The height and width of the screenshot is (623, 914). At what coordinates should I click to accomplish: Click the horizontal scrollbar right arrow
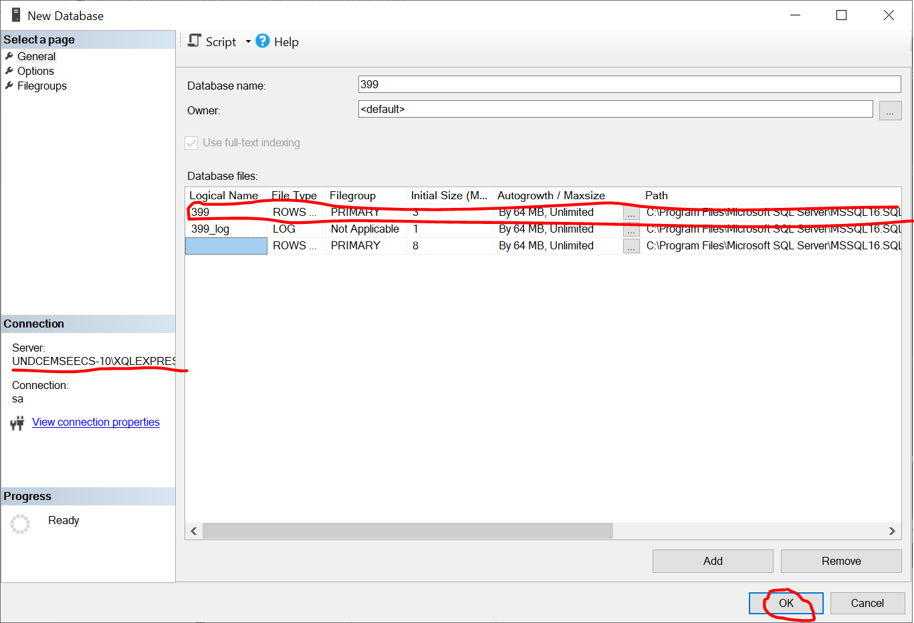click(892, 531)
